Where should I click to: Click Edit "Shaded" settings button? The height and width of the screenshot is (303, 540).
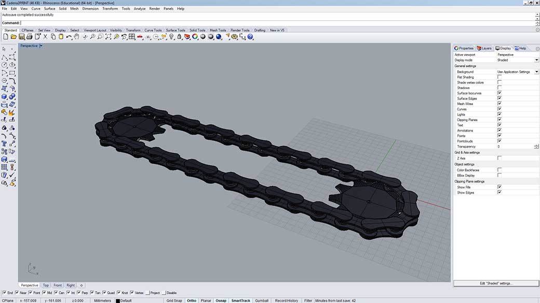pos(496,283)
